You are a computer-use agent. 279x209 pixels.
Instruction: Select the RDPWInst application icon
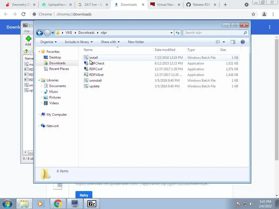point(86,75)
